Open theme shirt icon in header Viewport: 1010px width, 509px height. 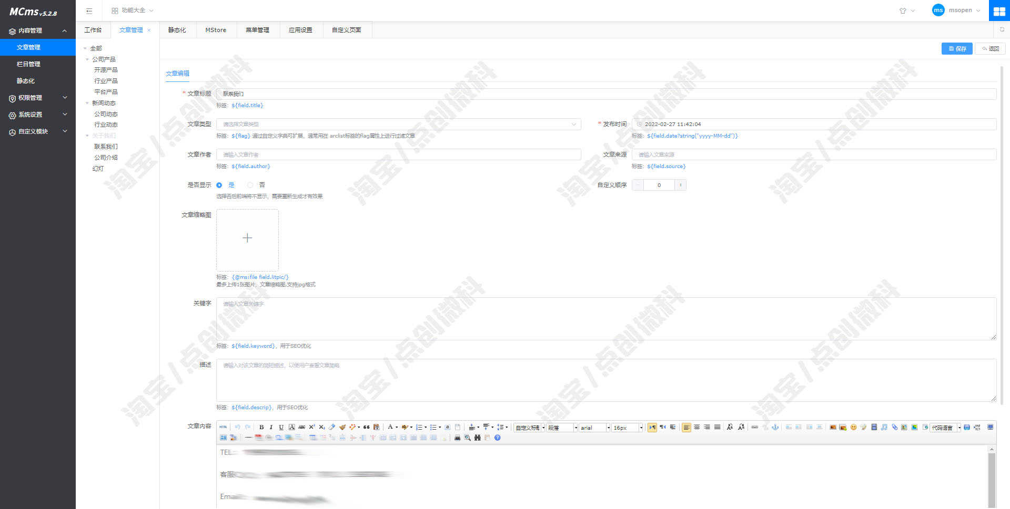(903, 11)
